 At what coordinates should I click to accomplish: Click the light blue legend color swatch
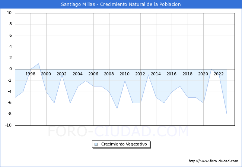(96, 144)
